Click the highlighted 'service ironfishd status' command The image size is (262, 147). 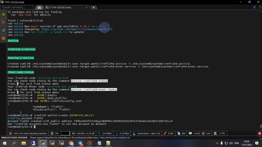point(89,81)
